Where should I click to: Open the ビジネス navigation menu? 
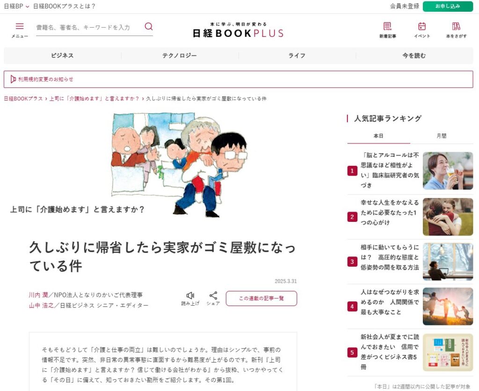tap(62, 56)
